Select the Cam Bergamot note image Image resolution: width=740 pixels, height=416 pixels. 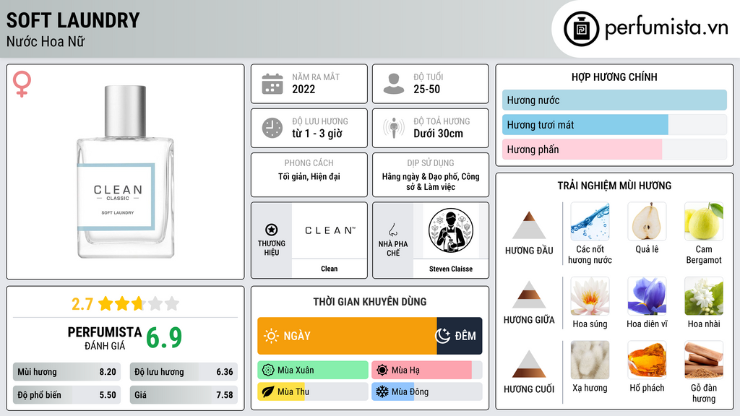click(704, 221)
